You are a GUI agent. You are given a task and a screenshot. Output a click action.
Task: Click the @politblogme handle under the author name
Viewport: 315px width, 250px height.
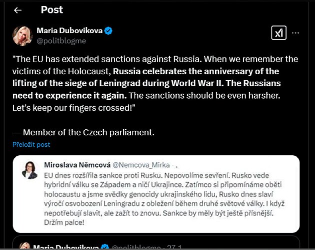(61, 41)
